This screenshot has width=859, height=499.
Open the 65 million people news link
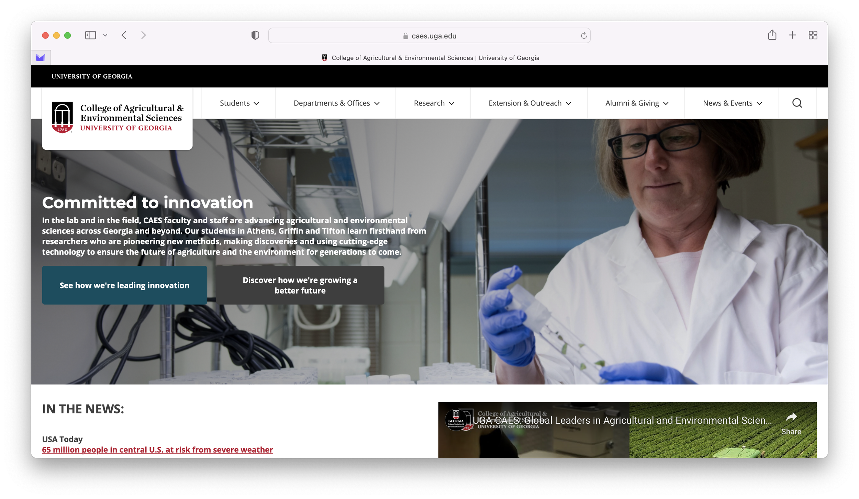(x=157, y=450)
